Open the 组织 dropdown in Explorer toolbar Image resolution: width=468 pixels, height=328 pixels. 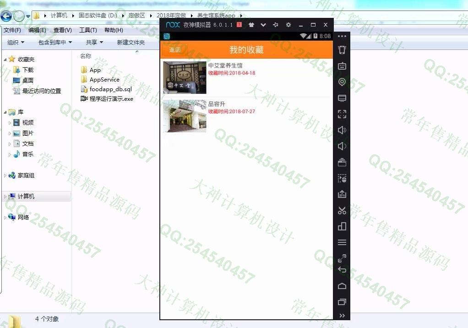tap(16, 43)
